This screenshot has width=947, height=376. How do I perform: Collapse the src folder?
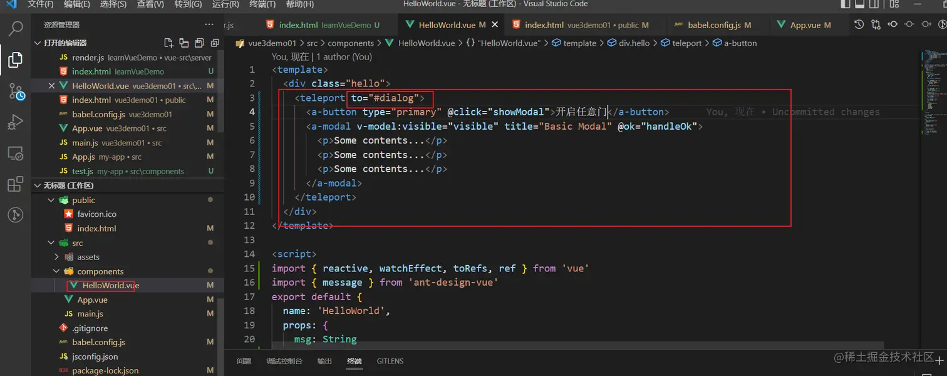point(51,243)
